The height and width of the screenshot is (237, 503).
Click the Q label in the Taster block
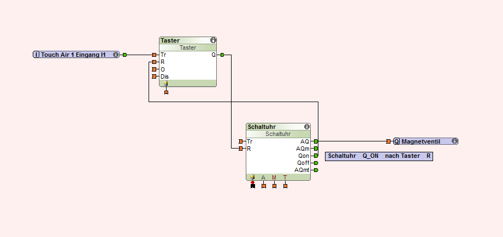click(214, 55)
